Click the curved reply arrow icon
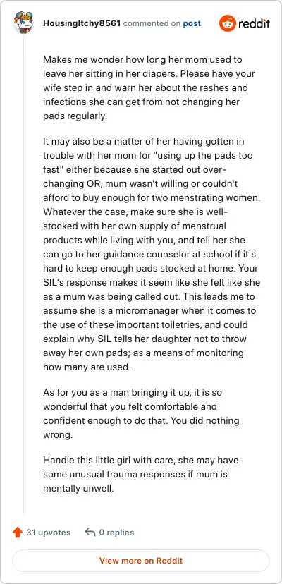Image resolution: width=282 pixels, height=584 pixels. tap(90, 533)
